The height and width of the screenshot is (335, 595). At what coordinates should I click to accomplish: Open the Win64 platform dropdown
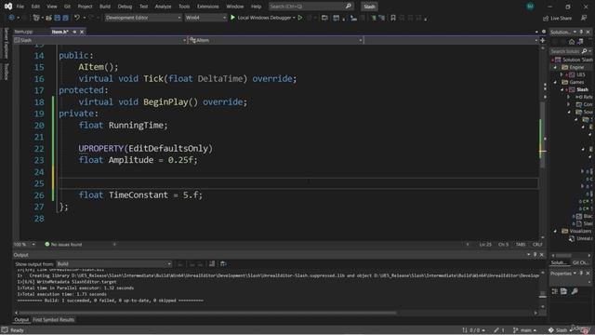point(205,18)
